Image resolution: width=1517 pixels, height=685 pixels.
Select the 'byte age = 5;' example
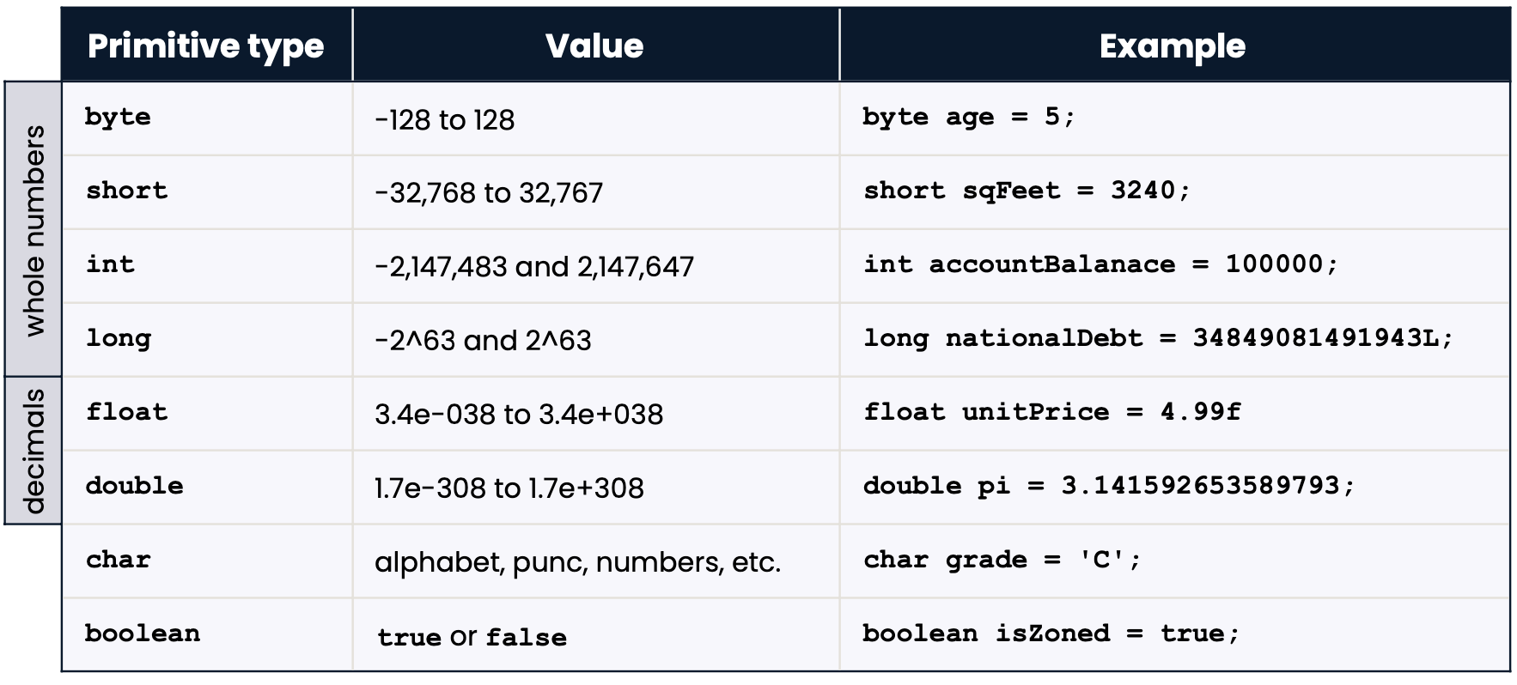coord(968,118)
